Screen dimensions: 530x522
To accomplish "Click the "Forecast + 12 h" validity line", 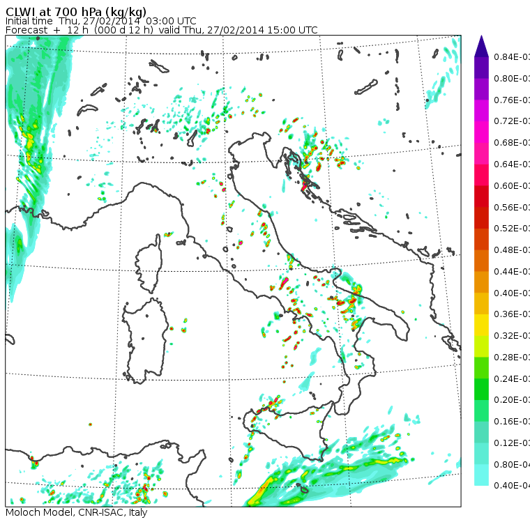I will (x=162, y=30).
